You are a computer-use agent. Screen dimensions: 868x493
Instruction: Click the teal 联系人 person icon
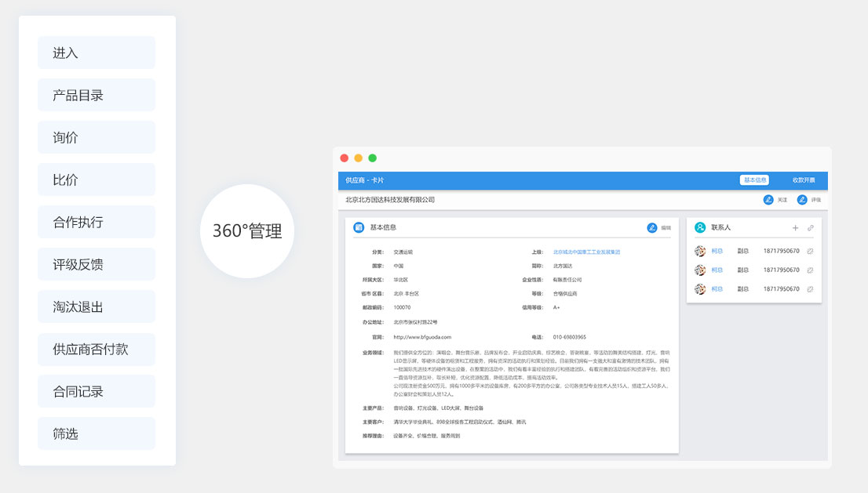(x=700, y=227)
